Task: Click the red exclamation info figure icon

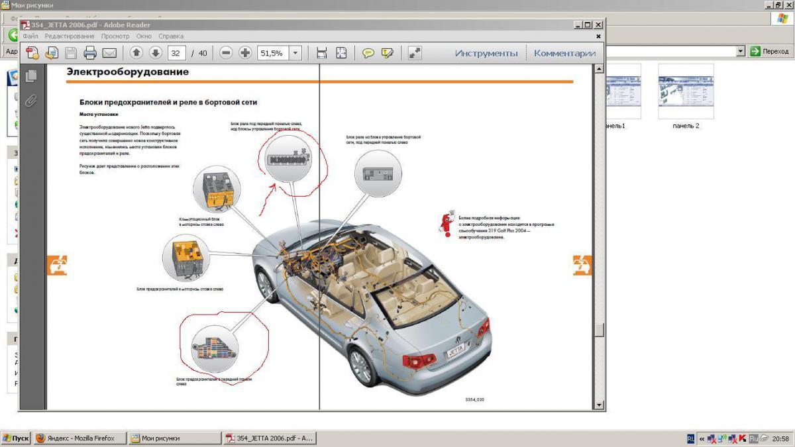Action: point(446,224)
